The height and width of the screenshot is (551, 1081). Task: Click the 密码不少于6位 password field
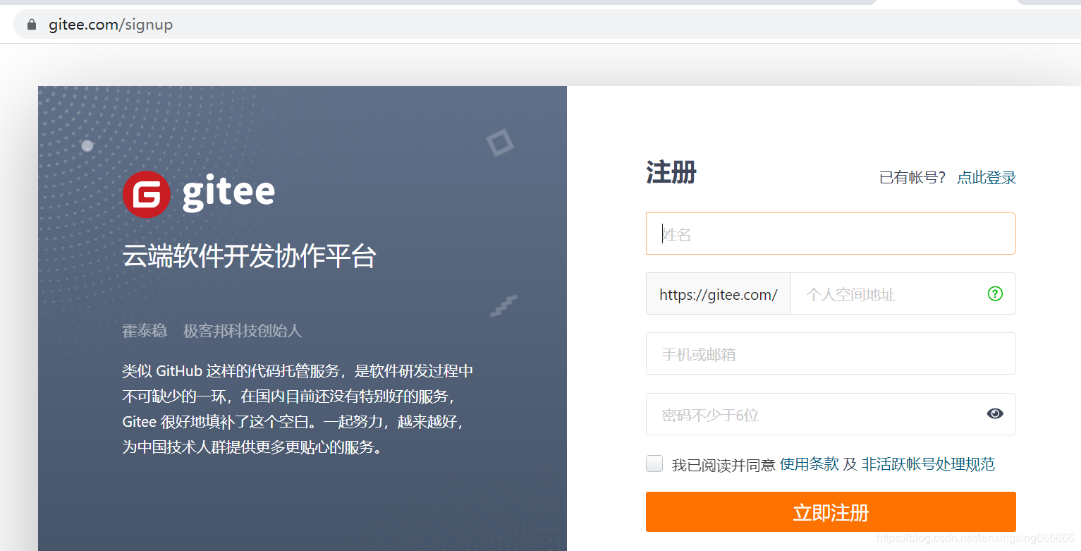(831, 414)
